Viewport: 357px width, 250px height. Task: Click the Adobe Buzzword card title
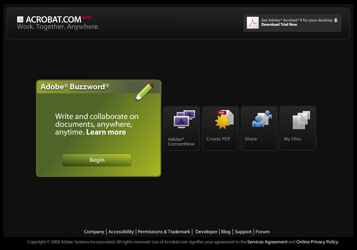pos(75,87)
